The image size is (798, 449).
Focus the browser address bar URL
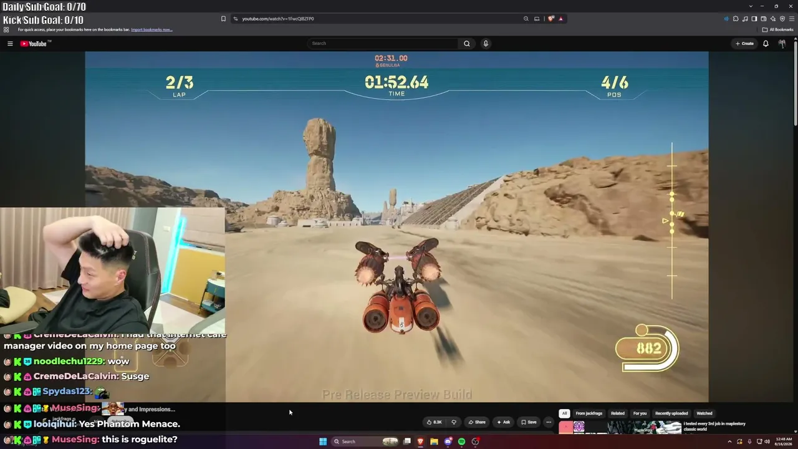278,19
